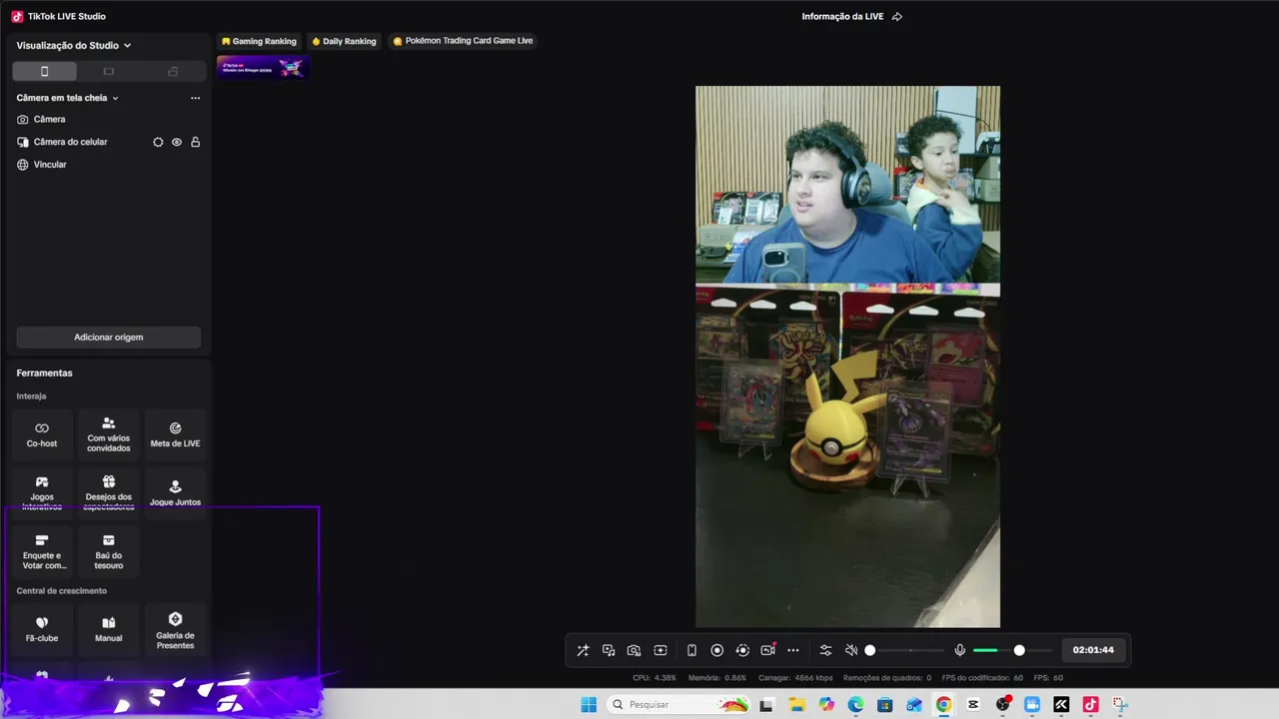
Task: Open OBS Studio from the taskbar
Action: click(1003, 704)
